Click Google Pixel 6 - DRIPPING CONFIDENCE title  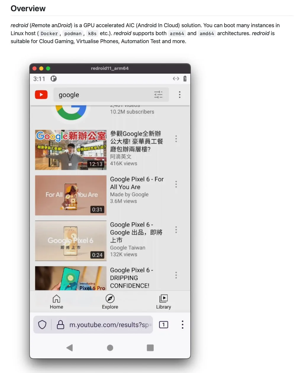click(132, 278)
